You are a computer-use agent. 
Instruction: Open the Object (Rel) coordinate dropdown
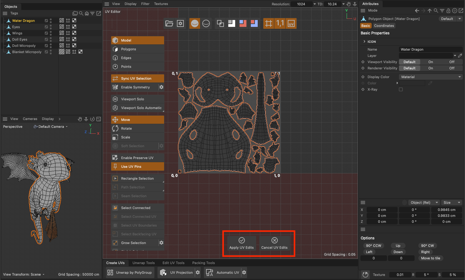pos(424,202)
